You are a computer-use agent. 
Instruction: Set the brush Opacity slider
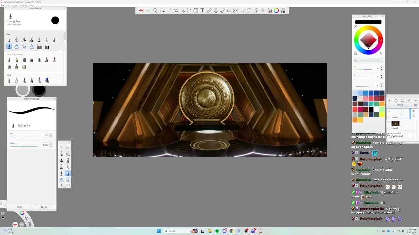click(x=25, y=146)
